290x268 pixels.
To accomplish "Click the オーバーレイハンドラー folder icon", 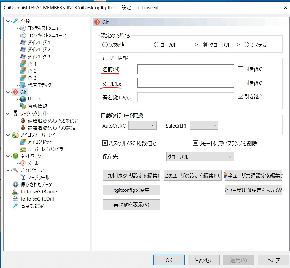I will 23,149.
